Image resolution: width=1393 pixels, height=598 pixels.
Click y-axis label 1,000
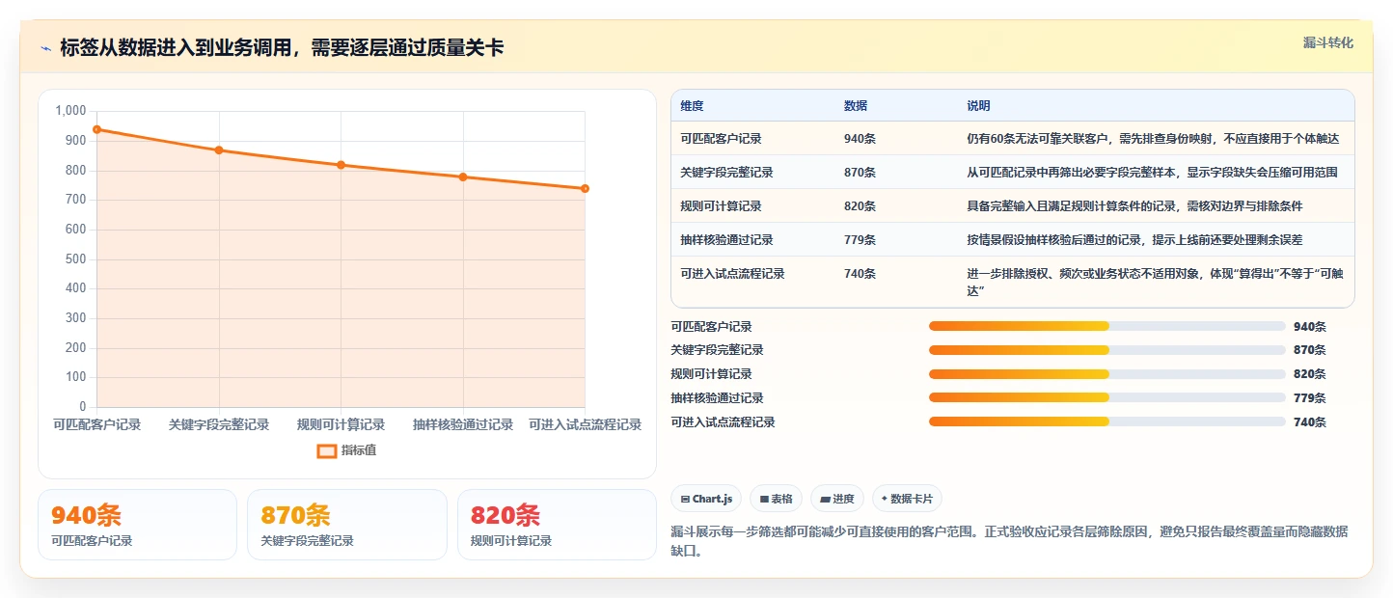[x=71, y=111]
